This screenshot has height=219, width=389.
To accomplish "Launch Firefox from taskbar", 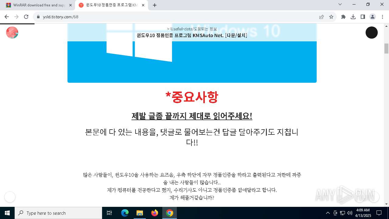I will point(155,213).
